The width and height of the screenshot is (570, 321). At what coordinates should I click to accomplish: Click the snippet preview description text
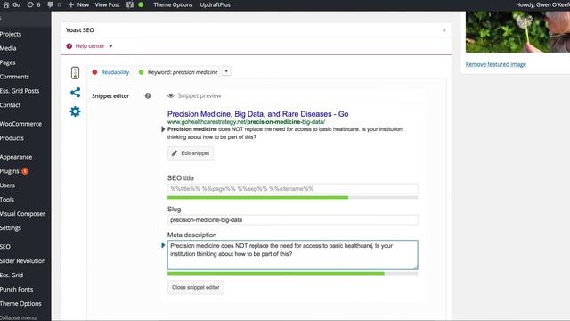285,133
